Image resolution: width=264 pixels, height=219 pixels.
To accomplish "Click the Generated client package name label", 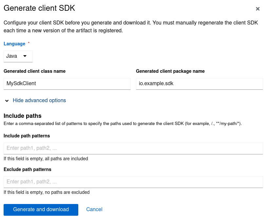I will tap(170, 71).
